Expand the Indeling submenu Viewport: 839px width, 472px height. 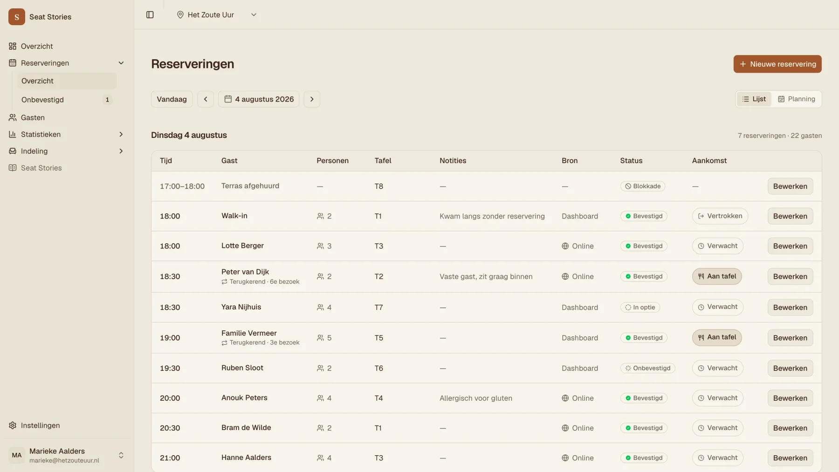click(121, 151)
